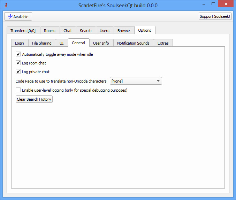Click the window title 'ScarletFire's SoulseekQt build 0.0.0'
Screen dimensions: 236x200
118,6
